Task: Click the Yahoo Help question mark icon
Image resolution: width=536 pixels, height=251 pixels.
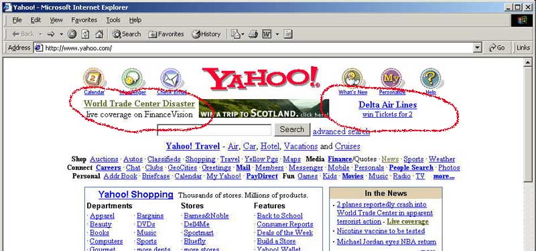Action: coord(430,78)
